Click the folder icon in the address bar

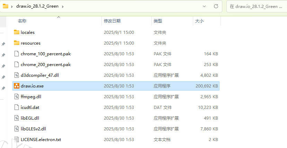click(x=6, y=6)
